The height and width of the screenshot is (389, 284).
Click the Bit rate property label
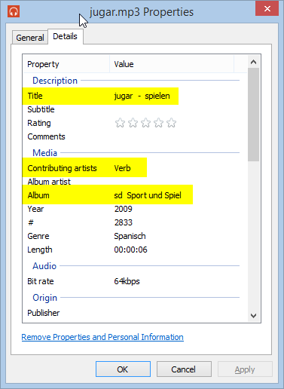pos(41,281)
